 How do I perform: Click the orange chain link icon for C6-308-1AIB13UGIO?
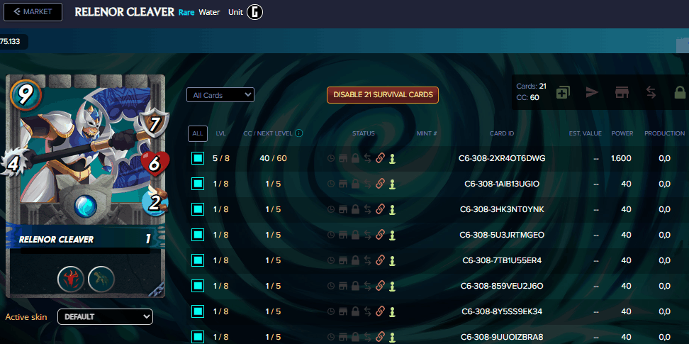[x=381, y=184]
